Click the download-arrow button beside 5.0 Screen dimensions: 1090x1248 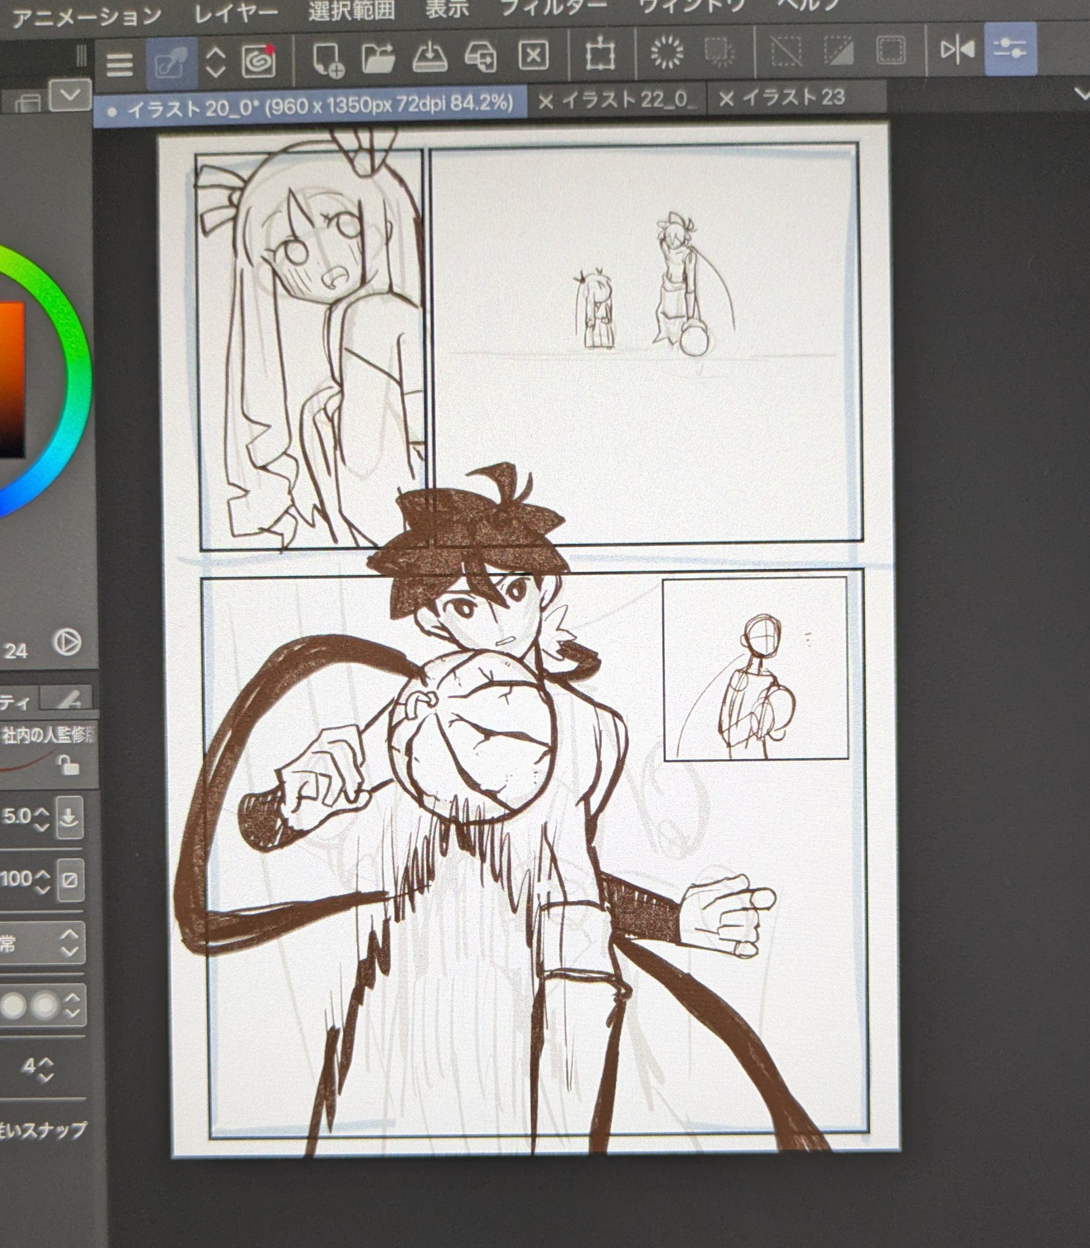click(68, 818)
